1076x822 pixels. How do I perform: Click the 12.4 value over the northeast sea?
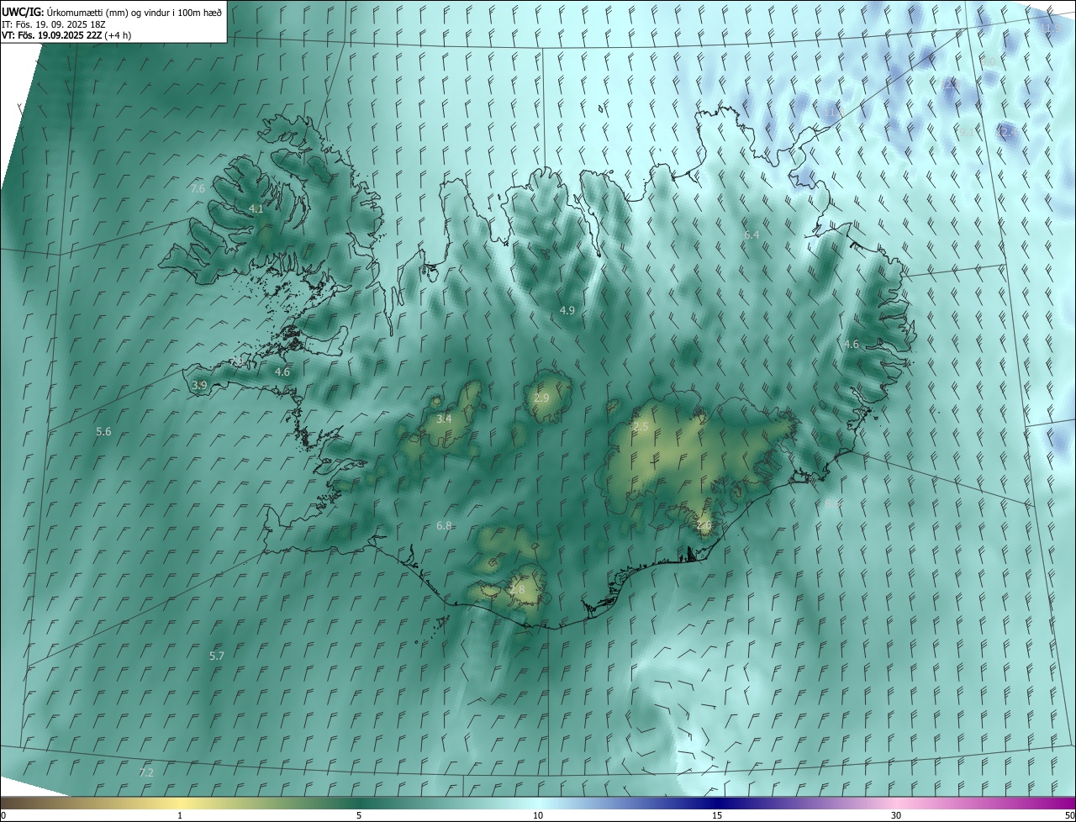tap(1007, 132)
